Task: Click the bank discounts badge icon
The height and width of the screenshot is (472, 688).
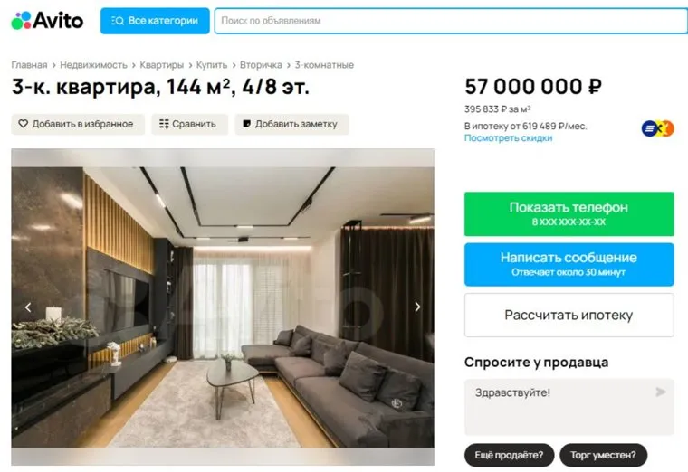Action: tap(657, 128)
